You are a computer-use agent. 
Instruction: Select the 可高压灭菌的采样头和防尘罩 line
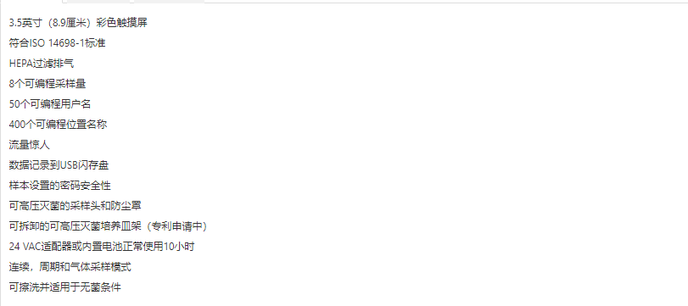[x=75, y=206]
